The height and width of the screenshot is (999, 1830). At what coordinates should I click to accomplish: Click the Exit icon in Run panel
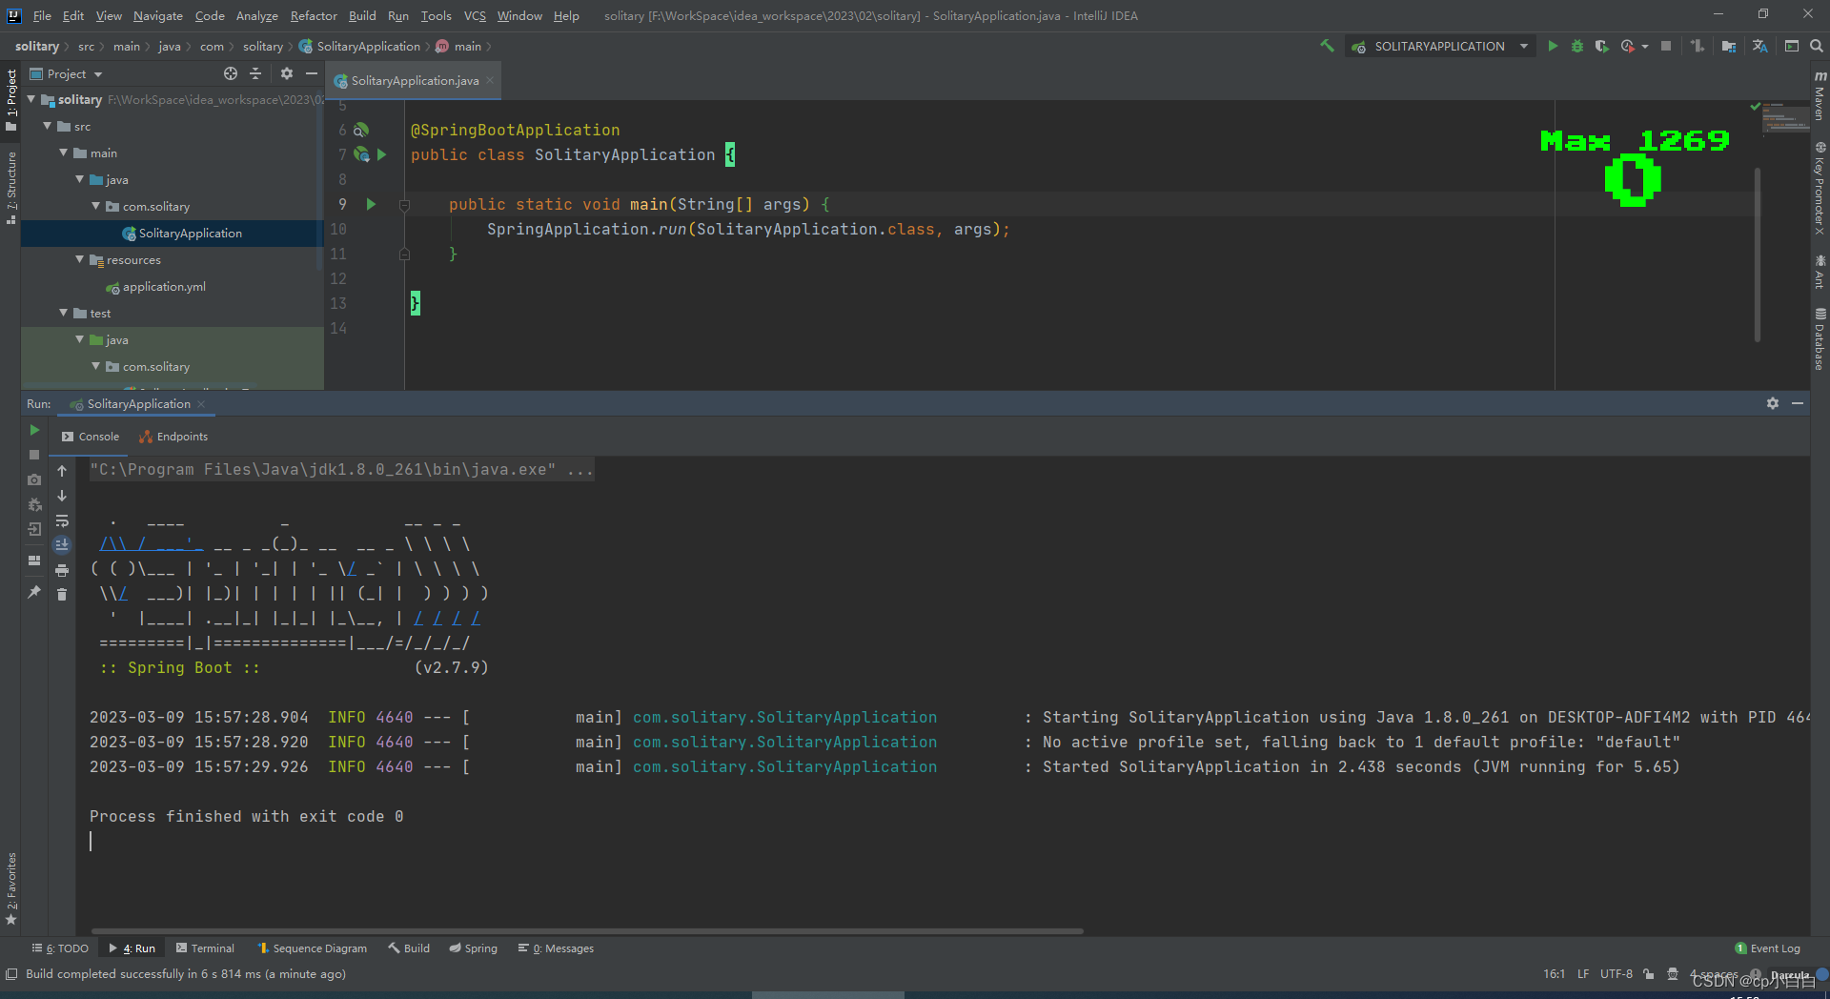(x=34, y=529)
